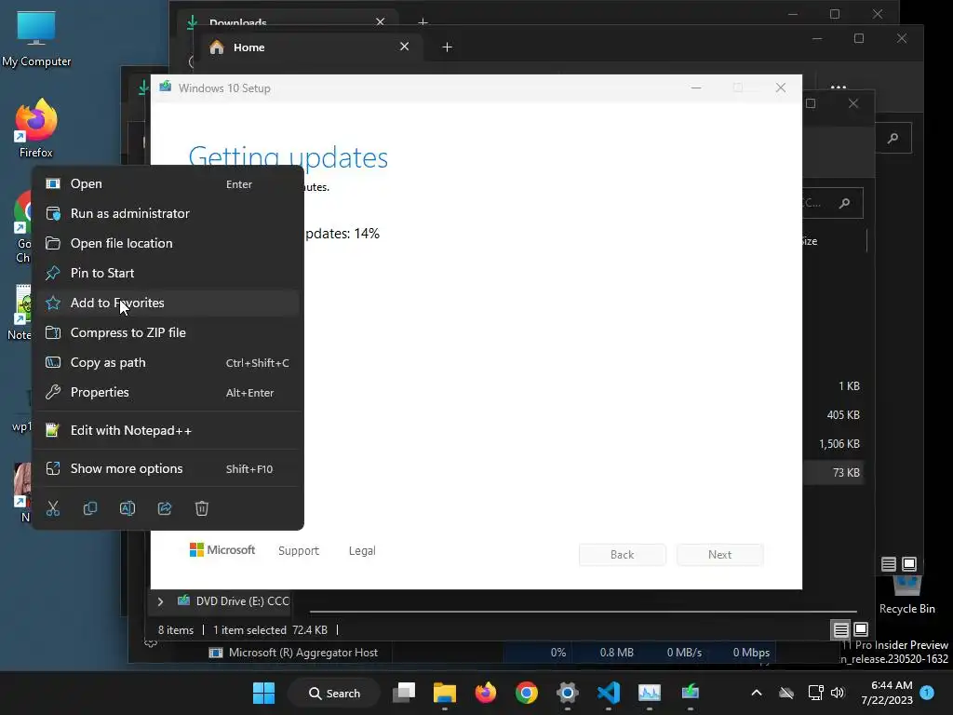The image size is (953, 715).
Task: Open File Explorer from the taskbar
Action: tap(445, 693)
